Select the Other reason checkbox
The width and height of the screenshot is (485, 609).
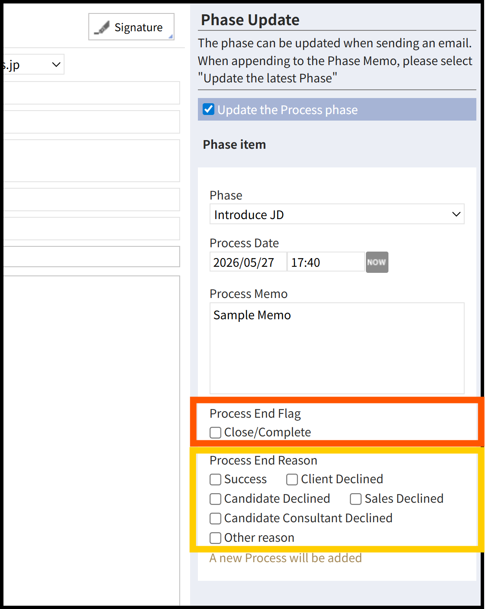pos(215,538)
